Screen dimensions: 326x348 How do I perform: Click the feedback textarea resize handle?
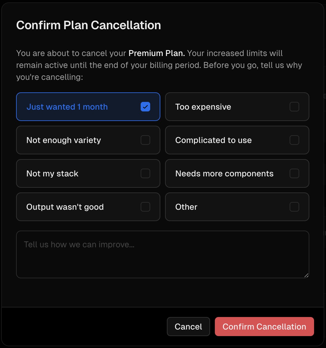(306, 275)
